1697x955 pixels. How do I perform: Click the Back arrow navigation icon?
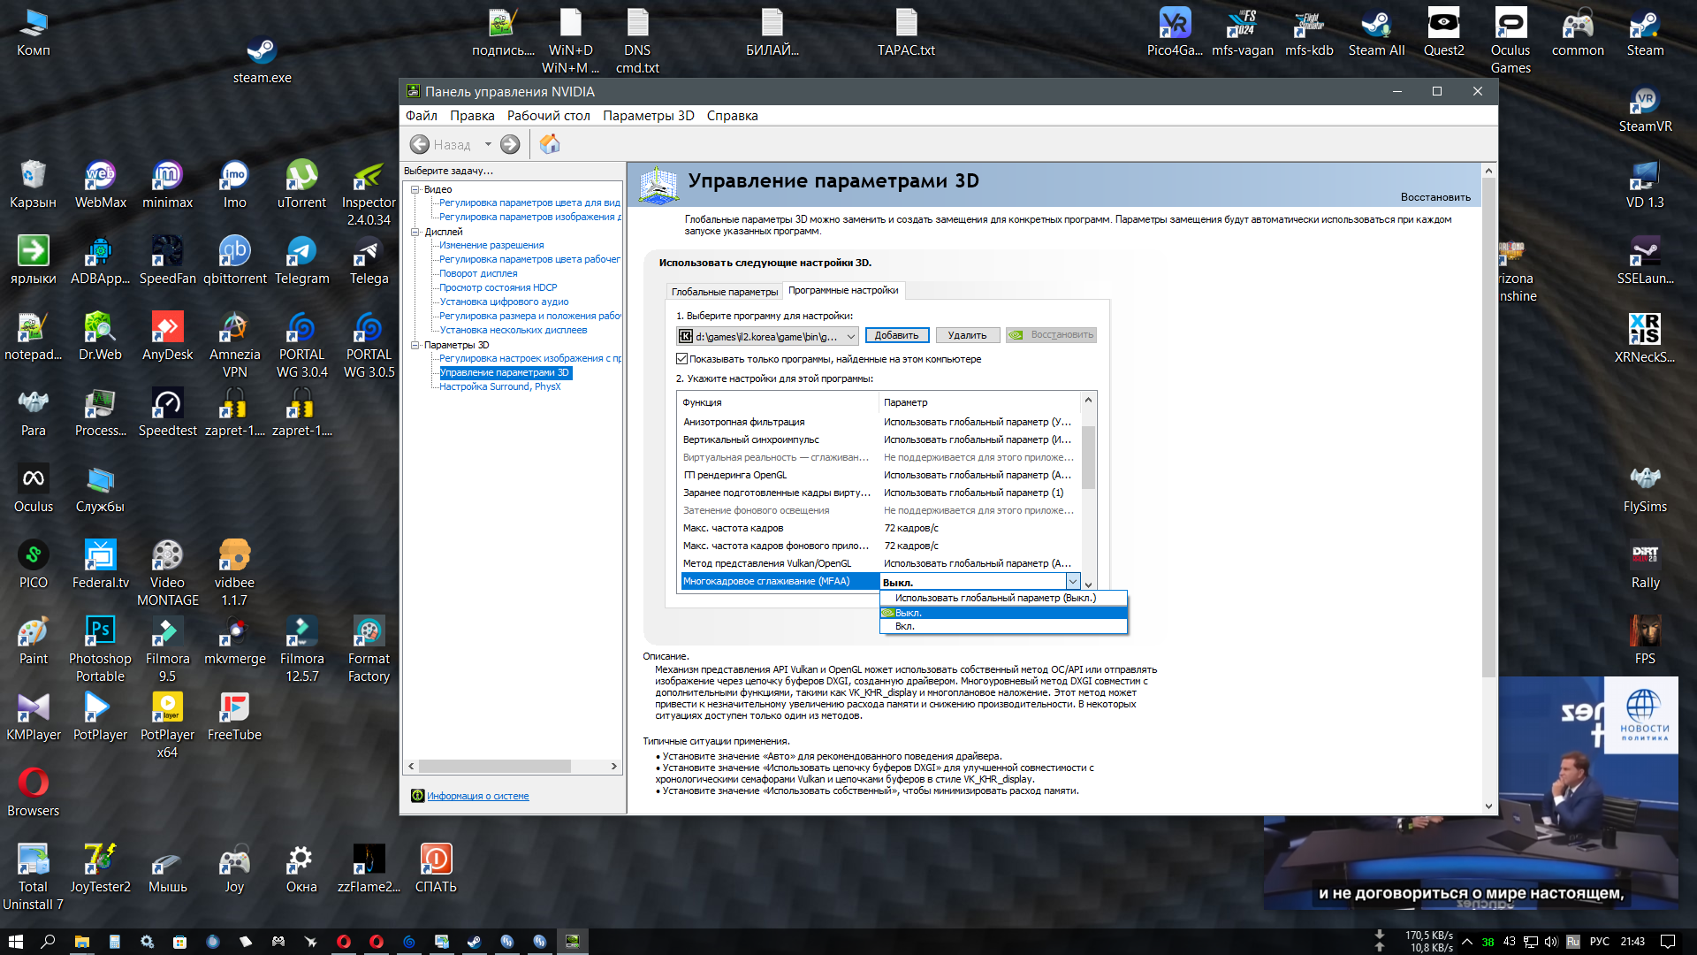pyautogui.click(x=420, y=144)
